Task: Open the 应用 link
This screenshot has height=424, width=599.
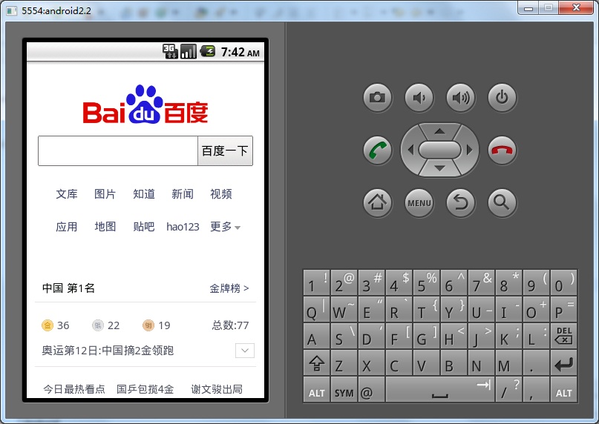Action: [67, 227]
